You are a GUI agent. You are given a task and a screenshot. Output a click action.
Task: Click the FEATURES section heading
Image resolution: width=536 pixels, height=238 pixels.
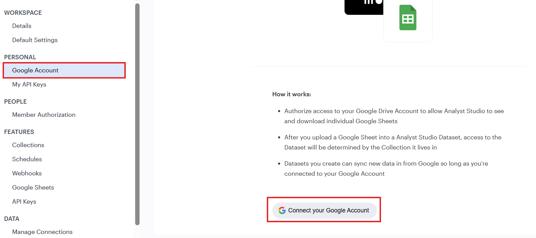click(x=19, y=132)
